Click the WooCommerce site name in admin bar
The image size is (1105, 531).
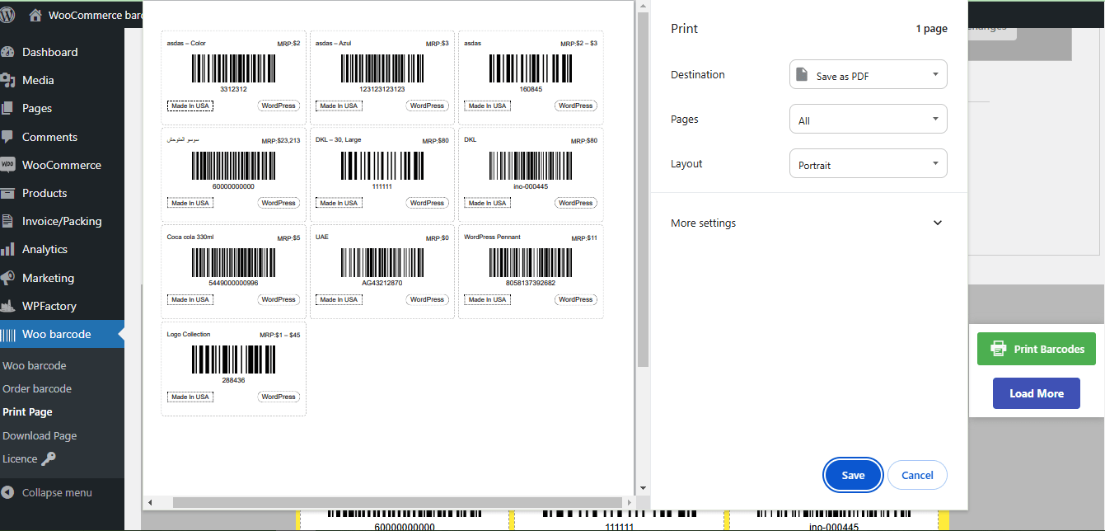(x=96, y=15)
